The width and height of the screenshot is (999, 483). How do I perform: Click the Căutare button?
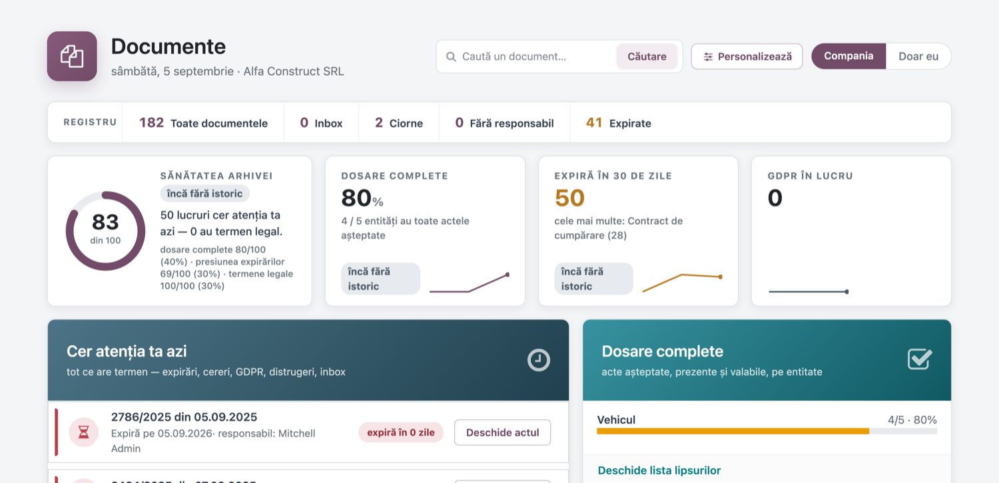coord(647,57)
